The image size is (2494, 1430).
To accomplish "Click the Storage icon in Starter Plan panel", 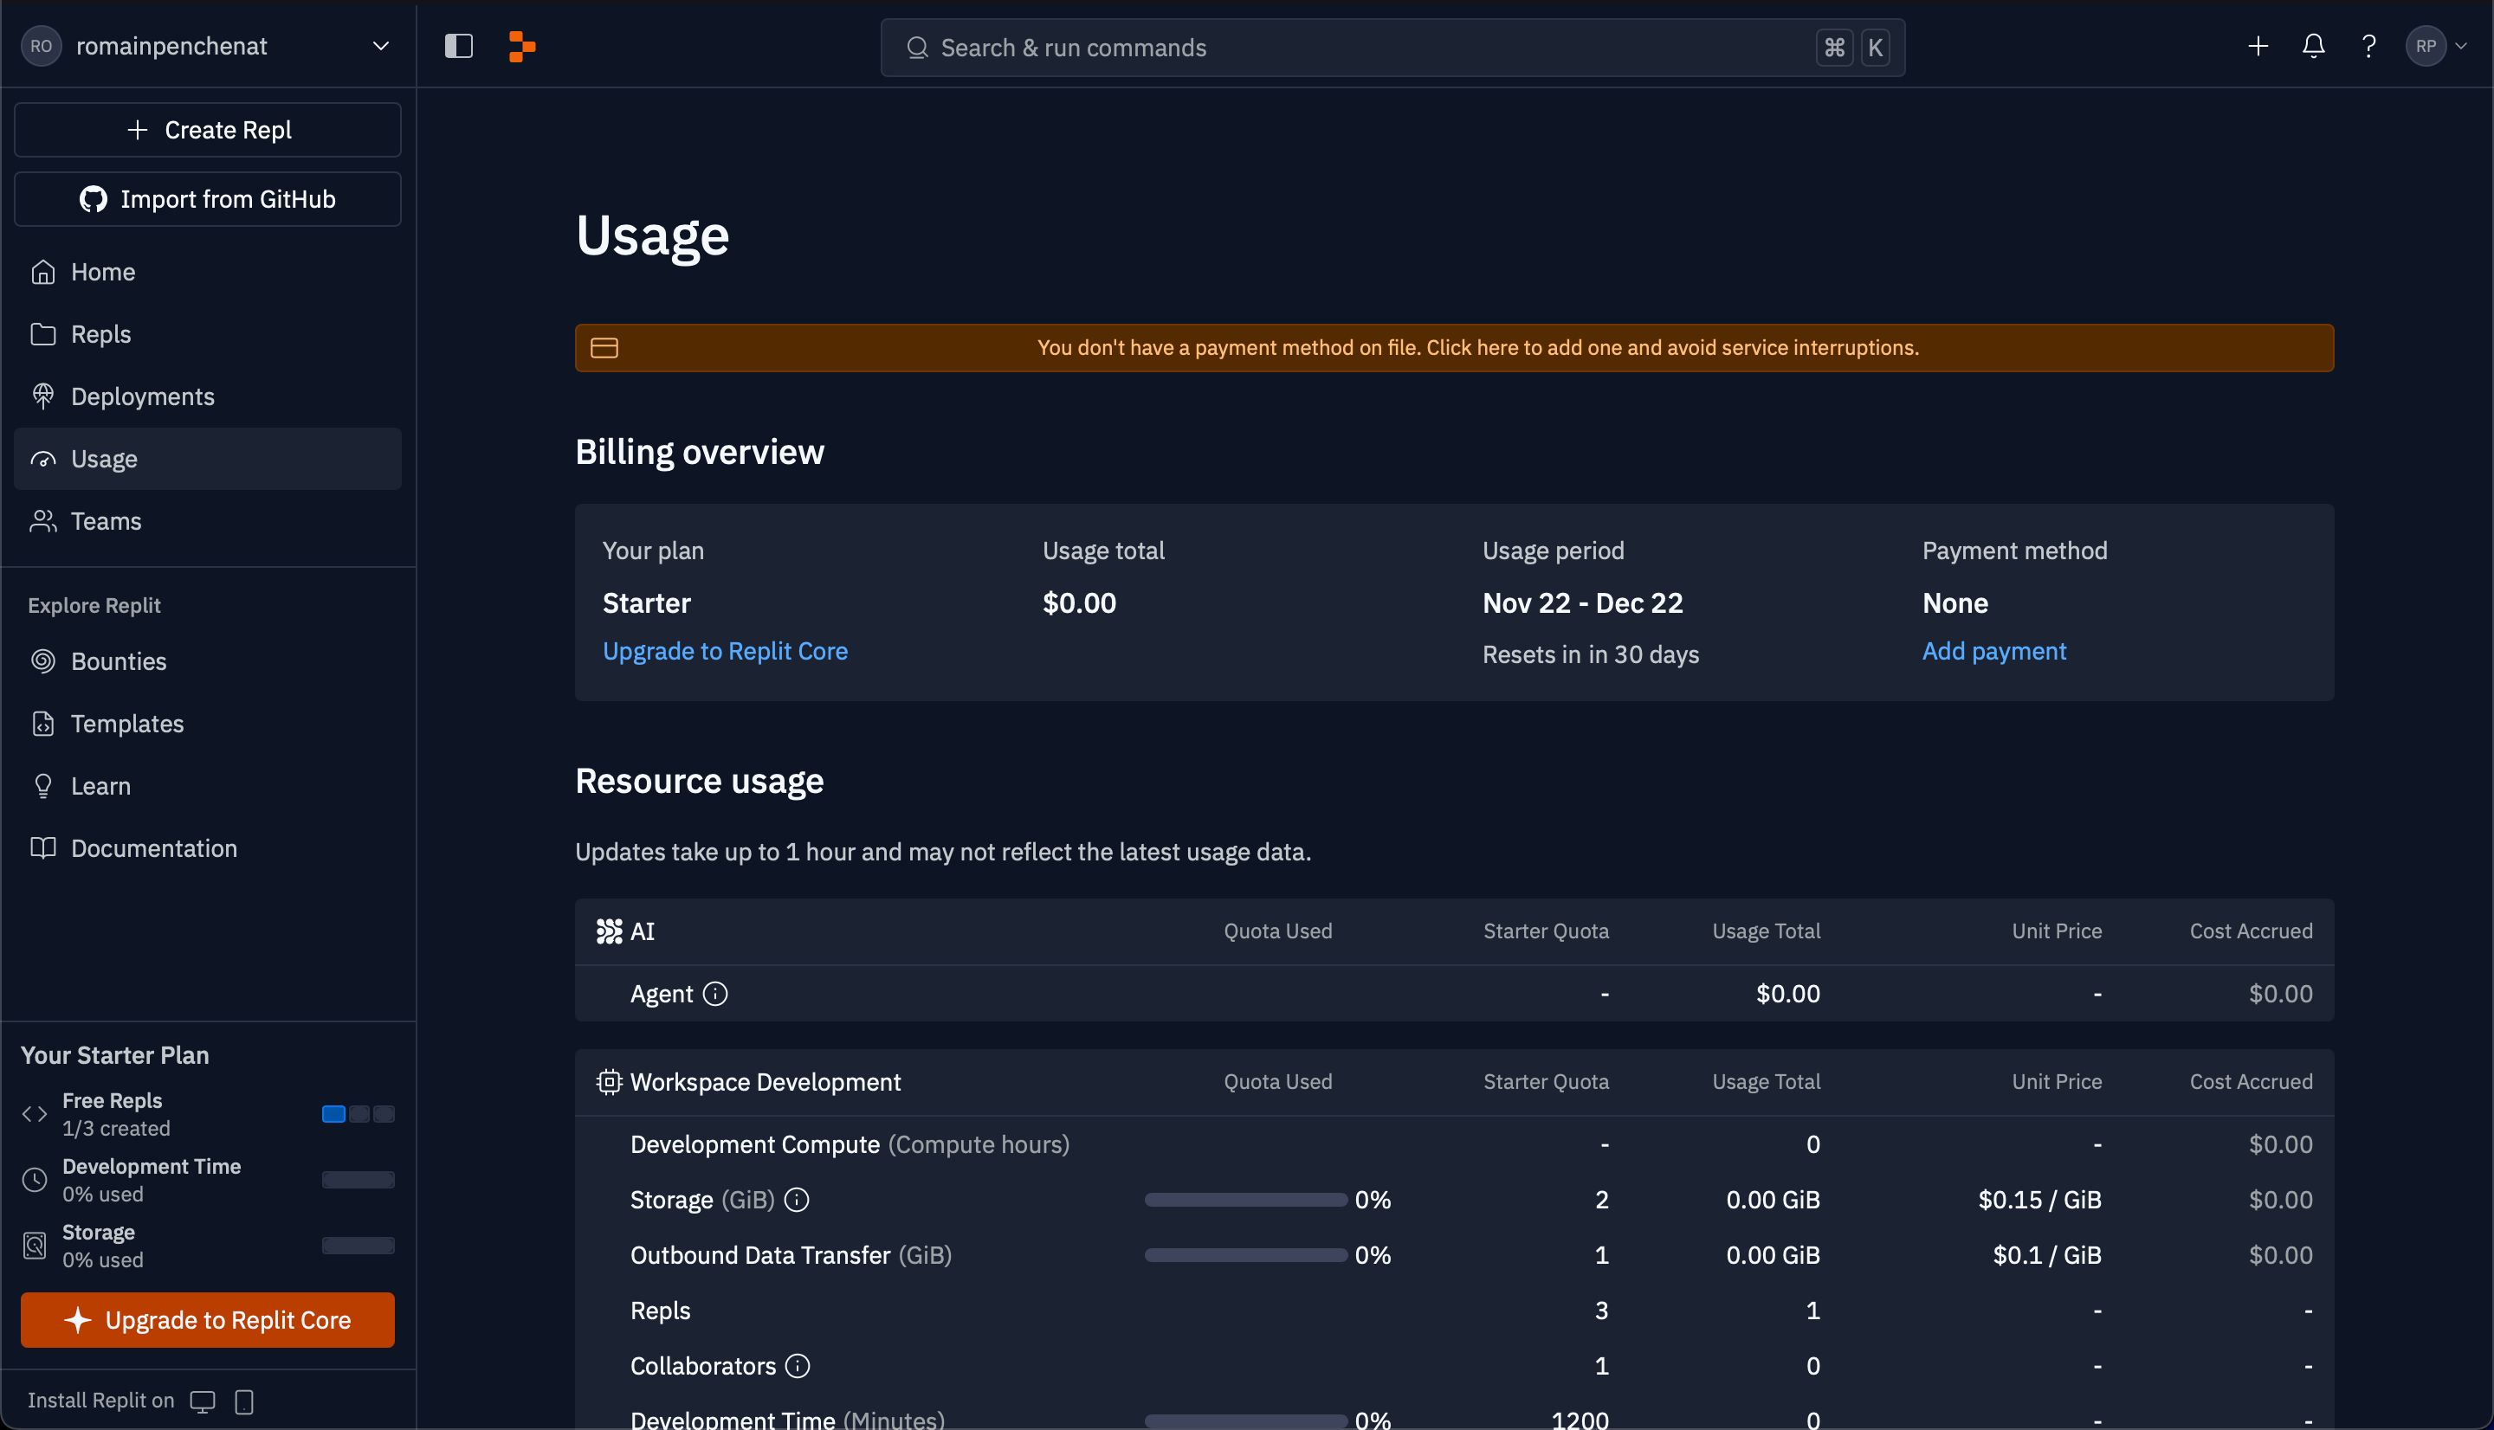I will coord(35,1246).
